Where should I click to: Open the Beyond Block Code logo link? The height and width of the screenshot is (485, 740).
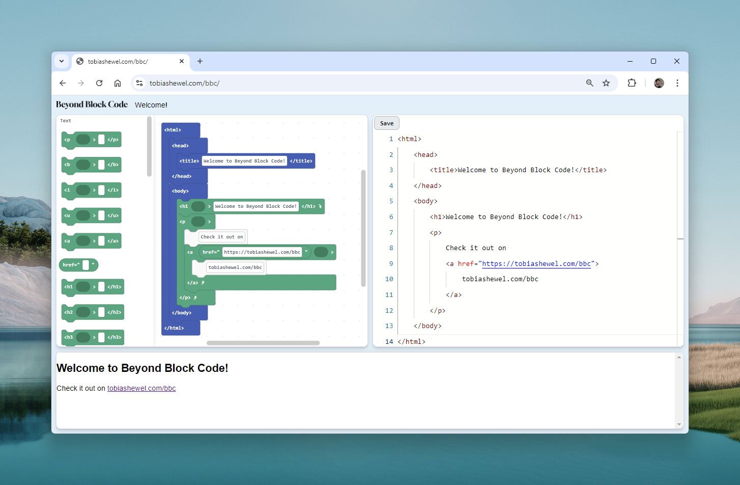tap(92, 104)
